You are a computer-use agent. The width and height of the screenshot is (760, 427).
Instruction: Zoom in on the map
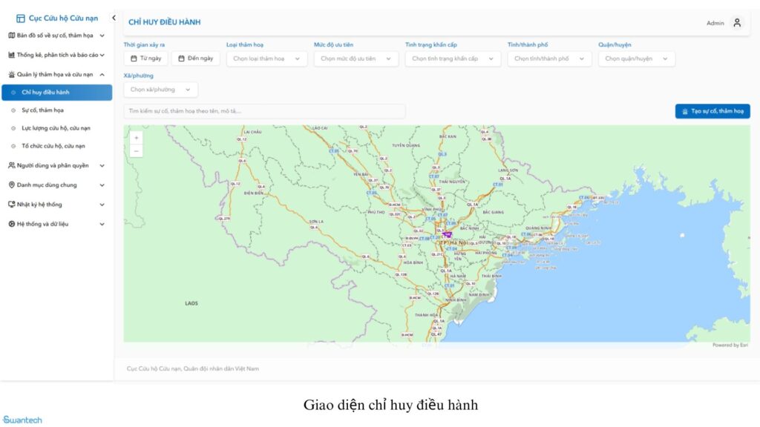coord(136,138)
